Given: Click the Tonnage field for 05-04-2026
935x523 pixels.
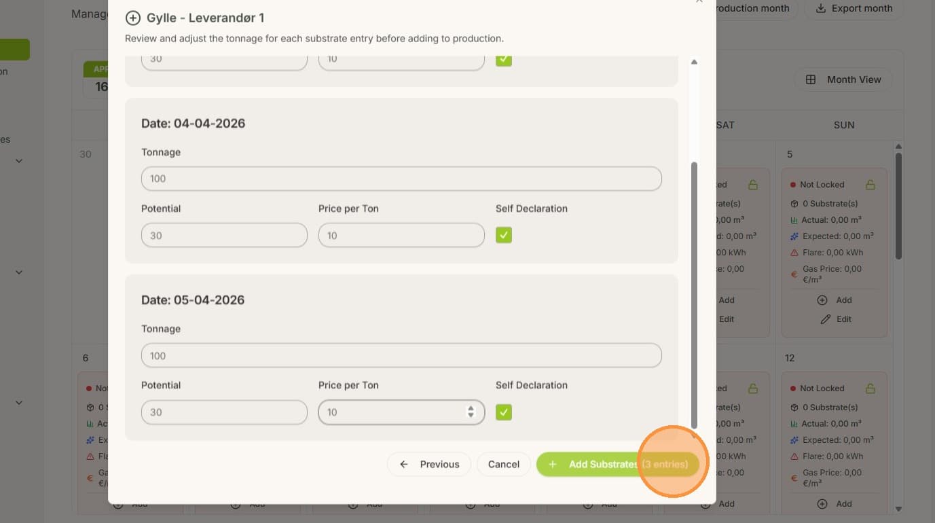Looking at the screenshot, I should 401,355.
